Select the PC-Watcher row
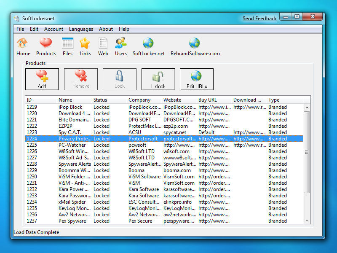This screenshot has height=253, width=337. [164, 145]
